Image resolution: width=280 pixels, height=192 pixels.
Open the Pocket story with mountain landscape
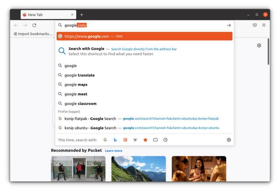coord(139,169)
